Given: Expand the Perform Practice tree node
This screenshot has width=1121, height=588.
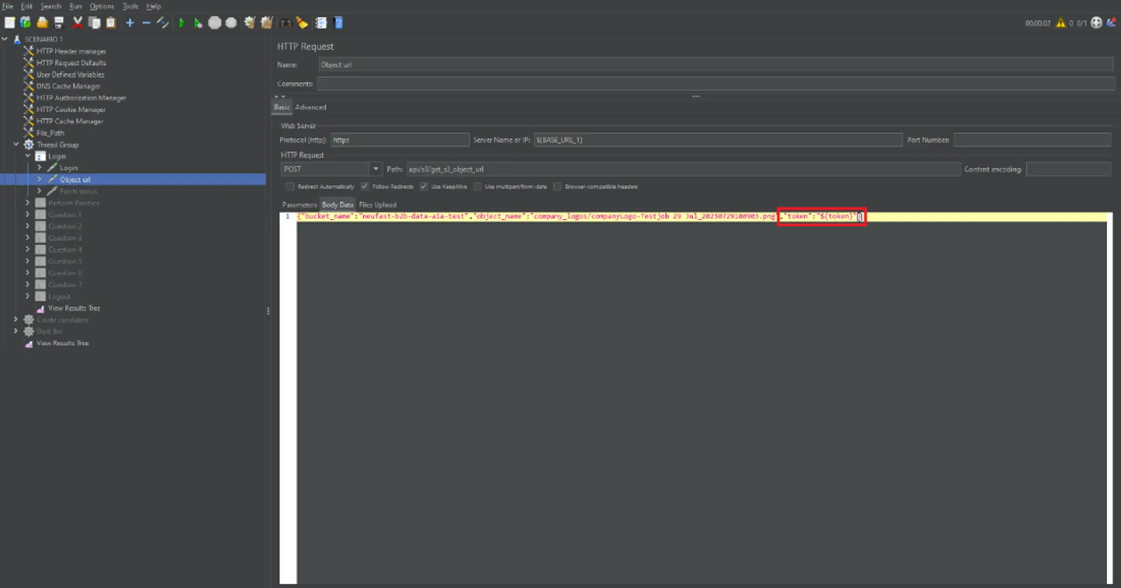Looking at the screenshot, I should click(28, 203).
